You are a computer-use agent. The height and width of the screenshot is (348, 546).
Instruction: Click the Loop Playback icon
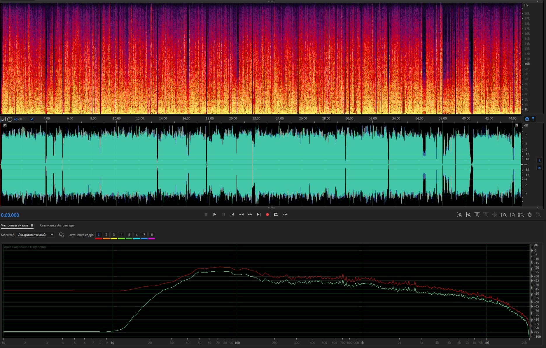[x=276, y=215]
